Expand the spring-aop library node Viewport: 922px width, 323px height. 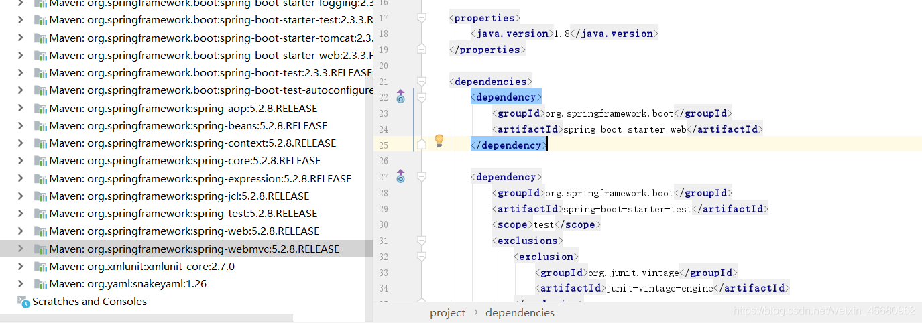20,108
